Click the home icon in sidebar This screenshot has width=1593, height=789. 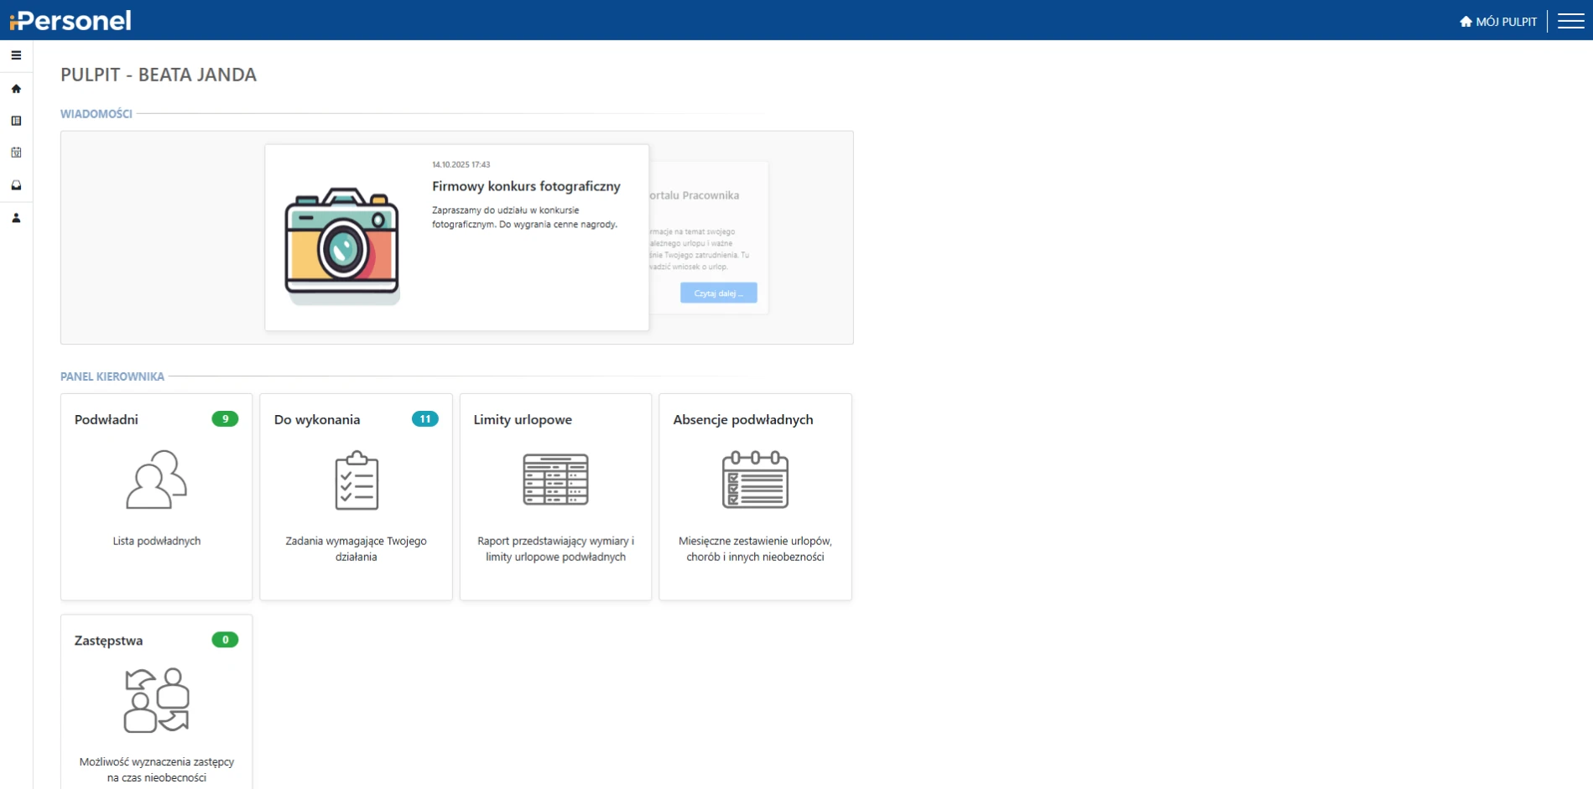[x=16, y=89]
